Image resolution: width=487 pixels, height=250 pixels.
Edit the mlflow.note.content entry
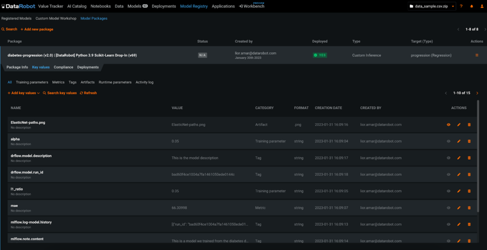[459, 240]
